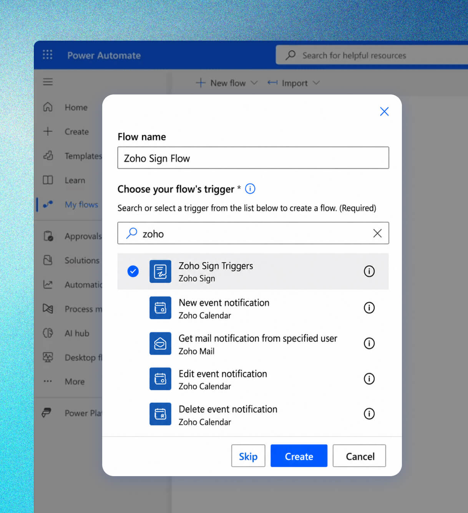Click the Delete event notification calendar icon
The height and width of the screenshot is (513, 468).
160,414
